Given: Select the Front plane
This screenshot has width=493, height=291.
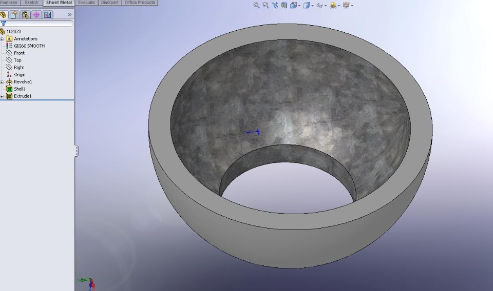Looking at the screenshot, I should (19, 53).
